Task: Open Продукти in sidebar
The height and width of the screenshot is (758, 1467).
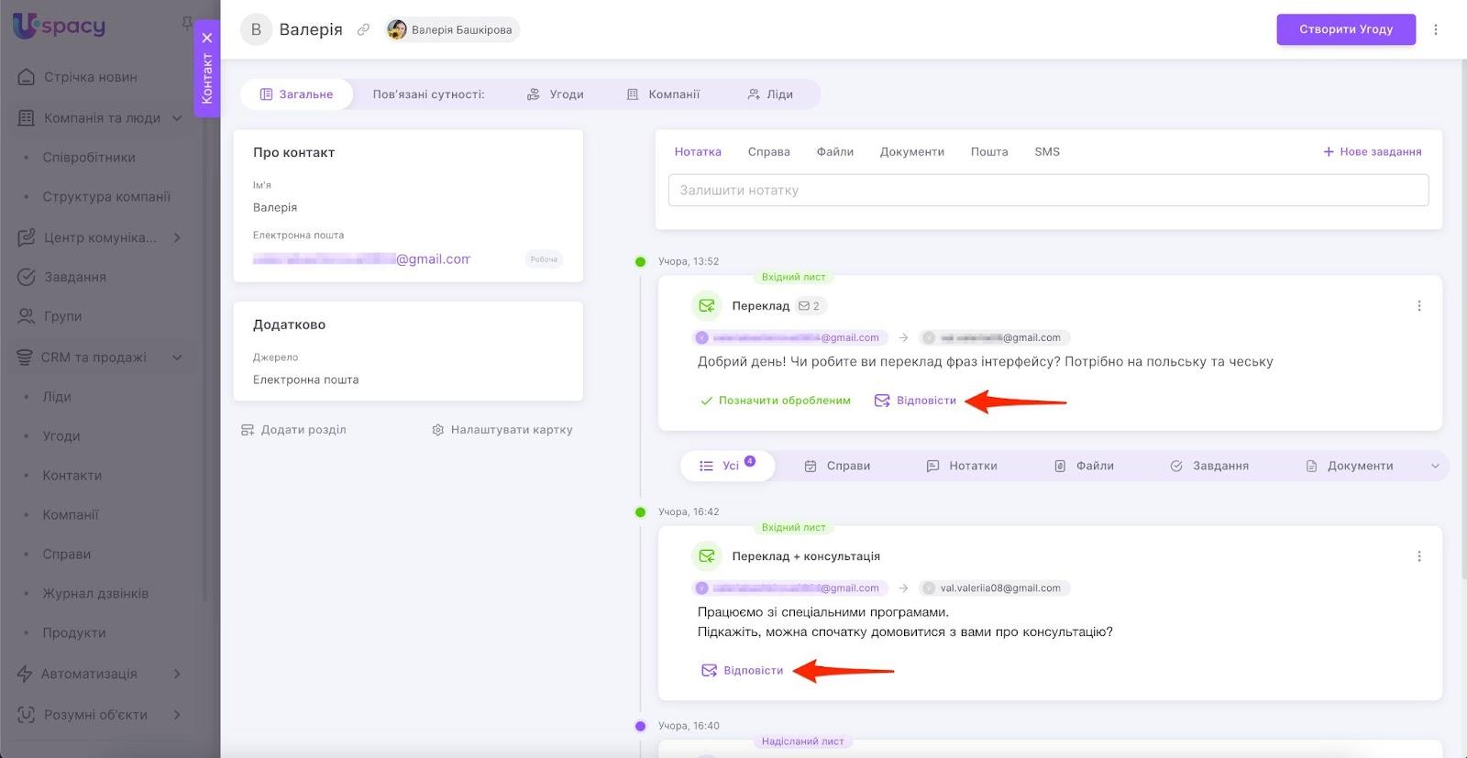Action: tap(74, 633)
